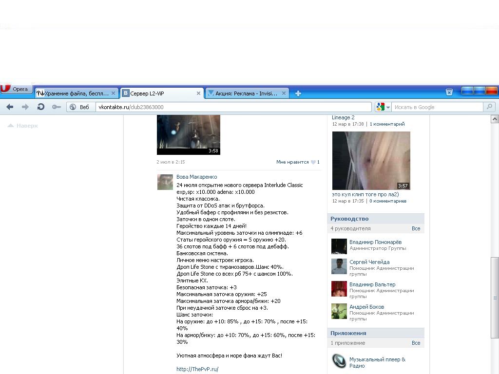Click the Веб site badge in the address bar

pos(80,107)
